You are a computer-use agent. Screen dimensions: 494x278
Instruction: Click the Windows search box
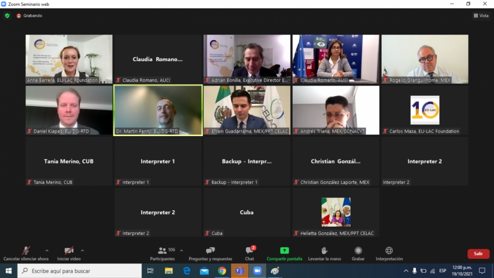pos(79,271)
